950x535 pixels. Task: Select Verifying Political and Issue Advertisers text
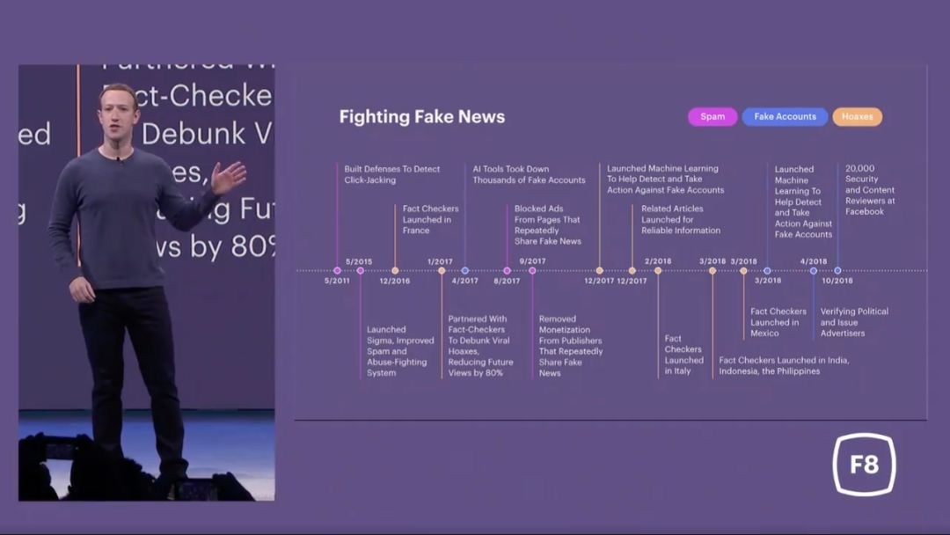853,322
